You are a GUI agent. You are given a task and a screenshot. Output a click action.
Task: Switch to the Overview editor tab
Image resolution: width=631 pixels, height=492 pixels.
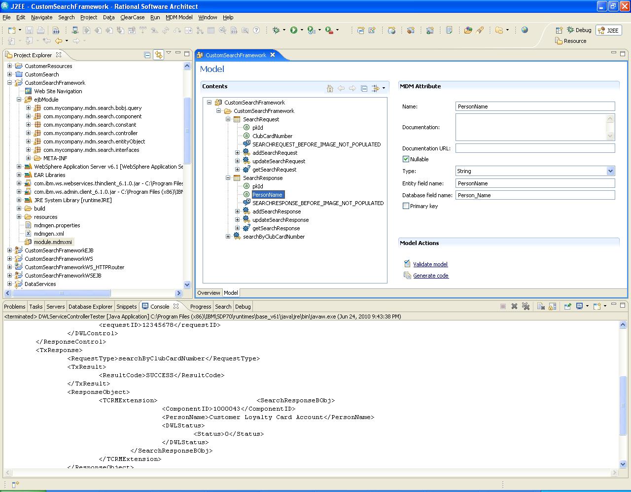pos(209,293)
